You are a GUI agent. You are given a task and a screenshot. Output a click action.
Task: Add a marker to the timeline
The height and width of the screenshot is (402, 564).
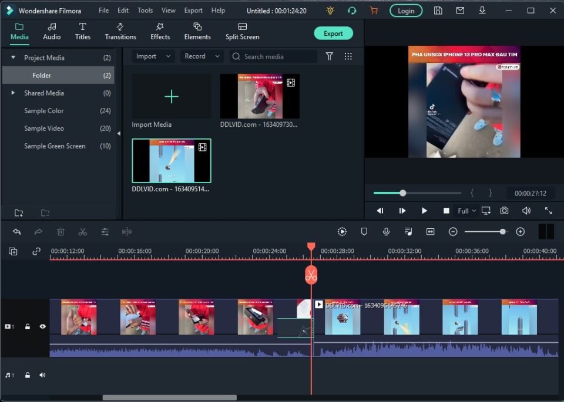364,231
